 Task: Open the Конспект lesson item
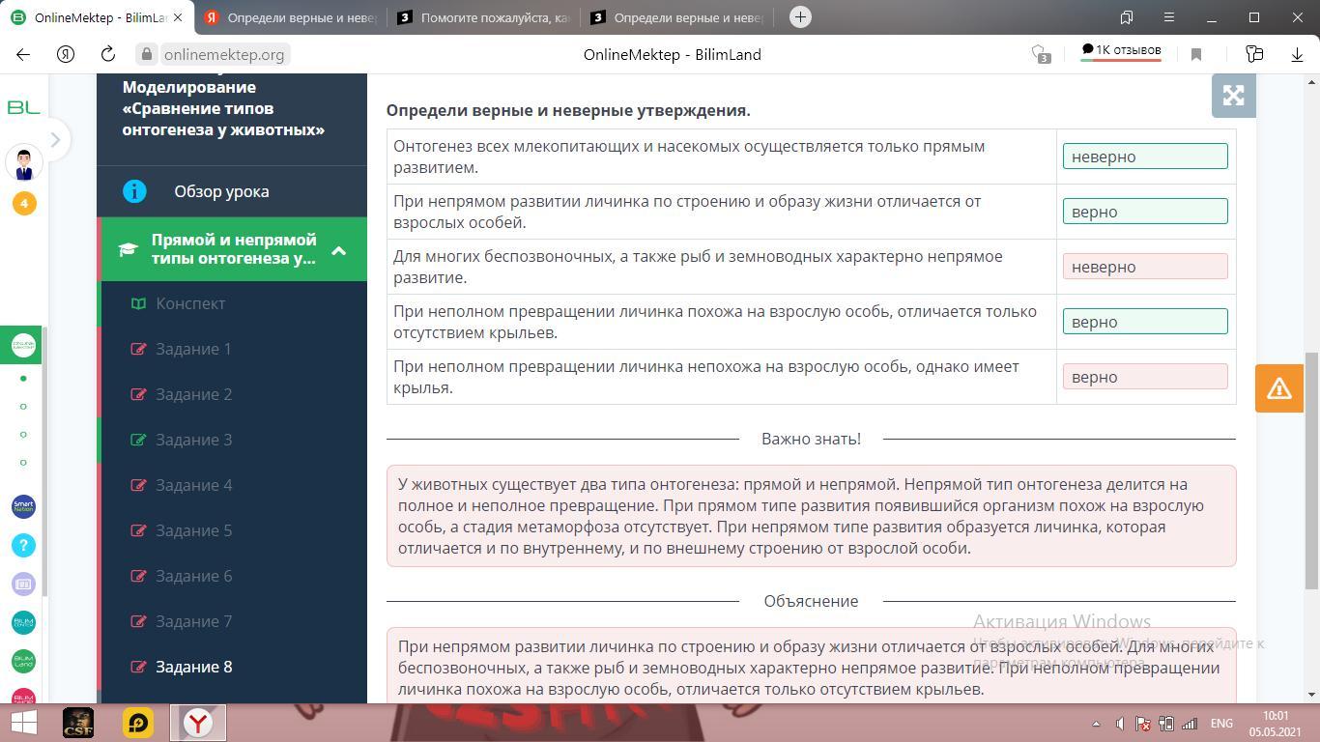click(x=190, y=303)
